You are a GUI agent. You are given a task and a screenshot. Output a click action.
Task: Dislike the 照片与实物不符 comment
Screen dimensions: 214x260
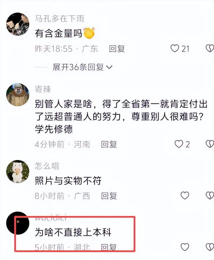point(210,196)
